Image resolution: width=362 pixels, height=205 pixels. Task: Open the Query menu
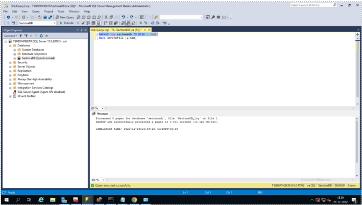(36, 11)
